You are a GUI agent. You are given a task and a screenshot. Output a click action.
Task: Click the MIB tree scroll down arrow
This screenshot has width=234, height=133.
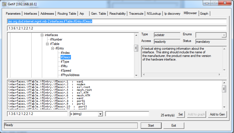(x=136, y=76)
